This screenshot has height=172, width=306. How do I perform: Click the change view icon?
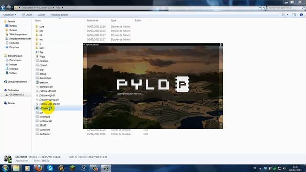click(283, 15)
